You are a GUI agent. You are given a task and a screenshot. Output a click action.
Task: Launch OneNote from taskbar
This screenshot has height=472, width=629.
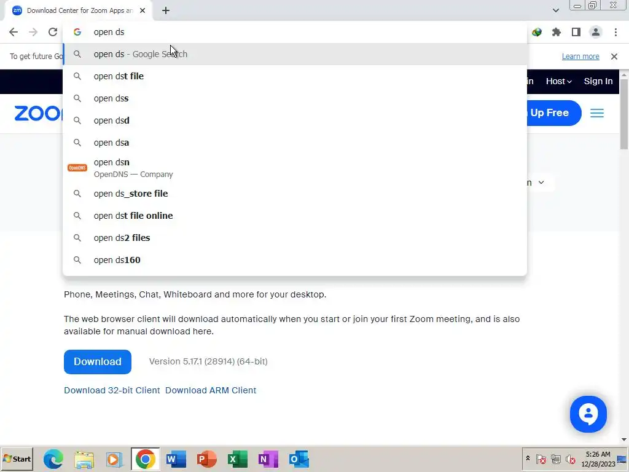268,459
